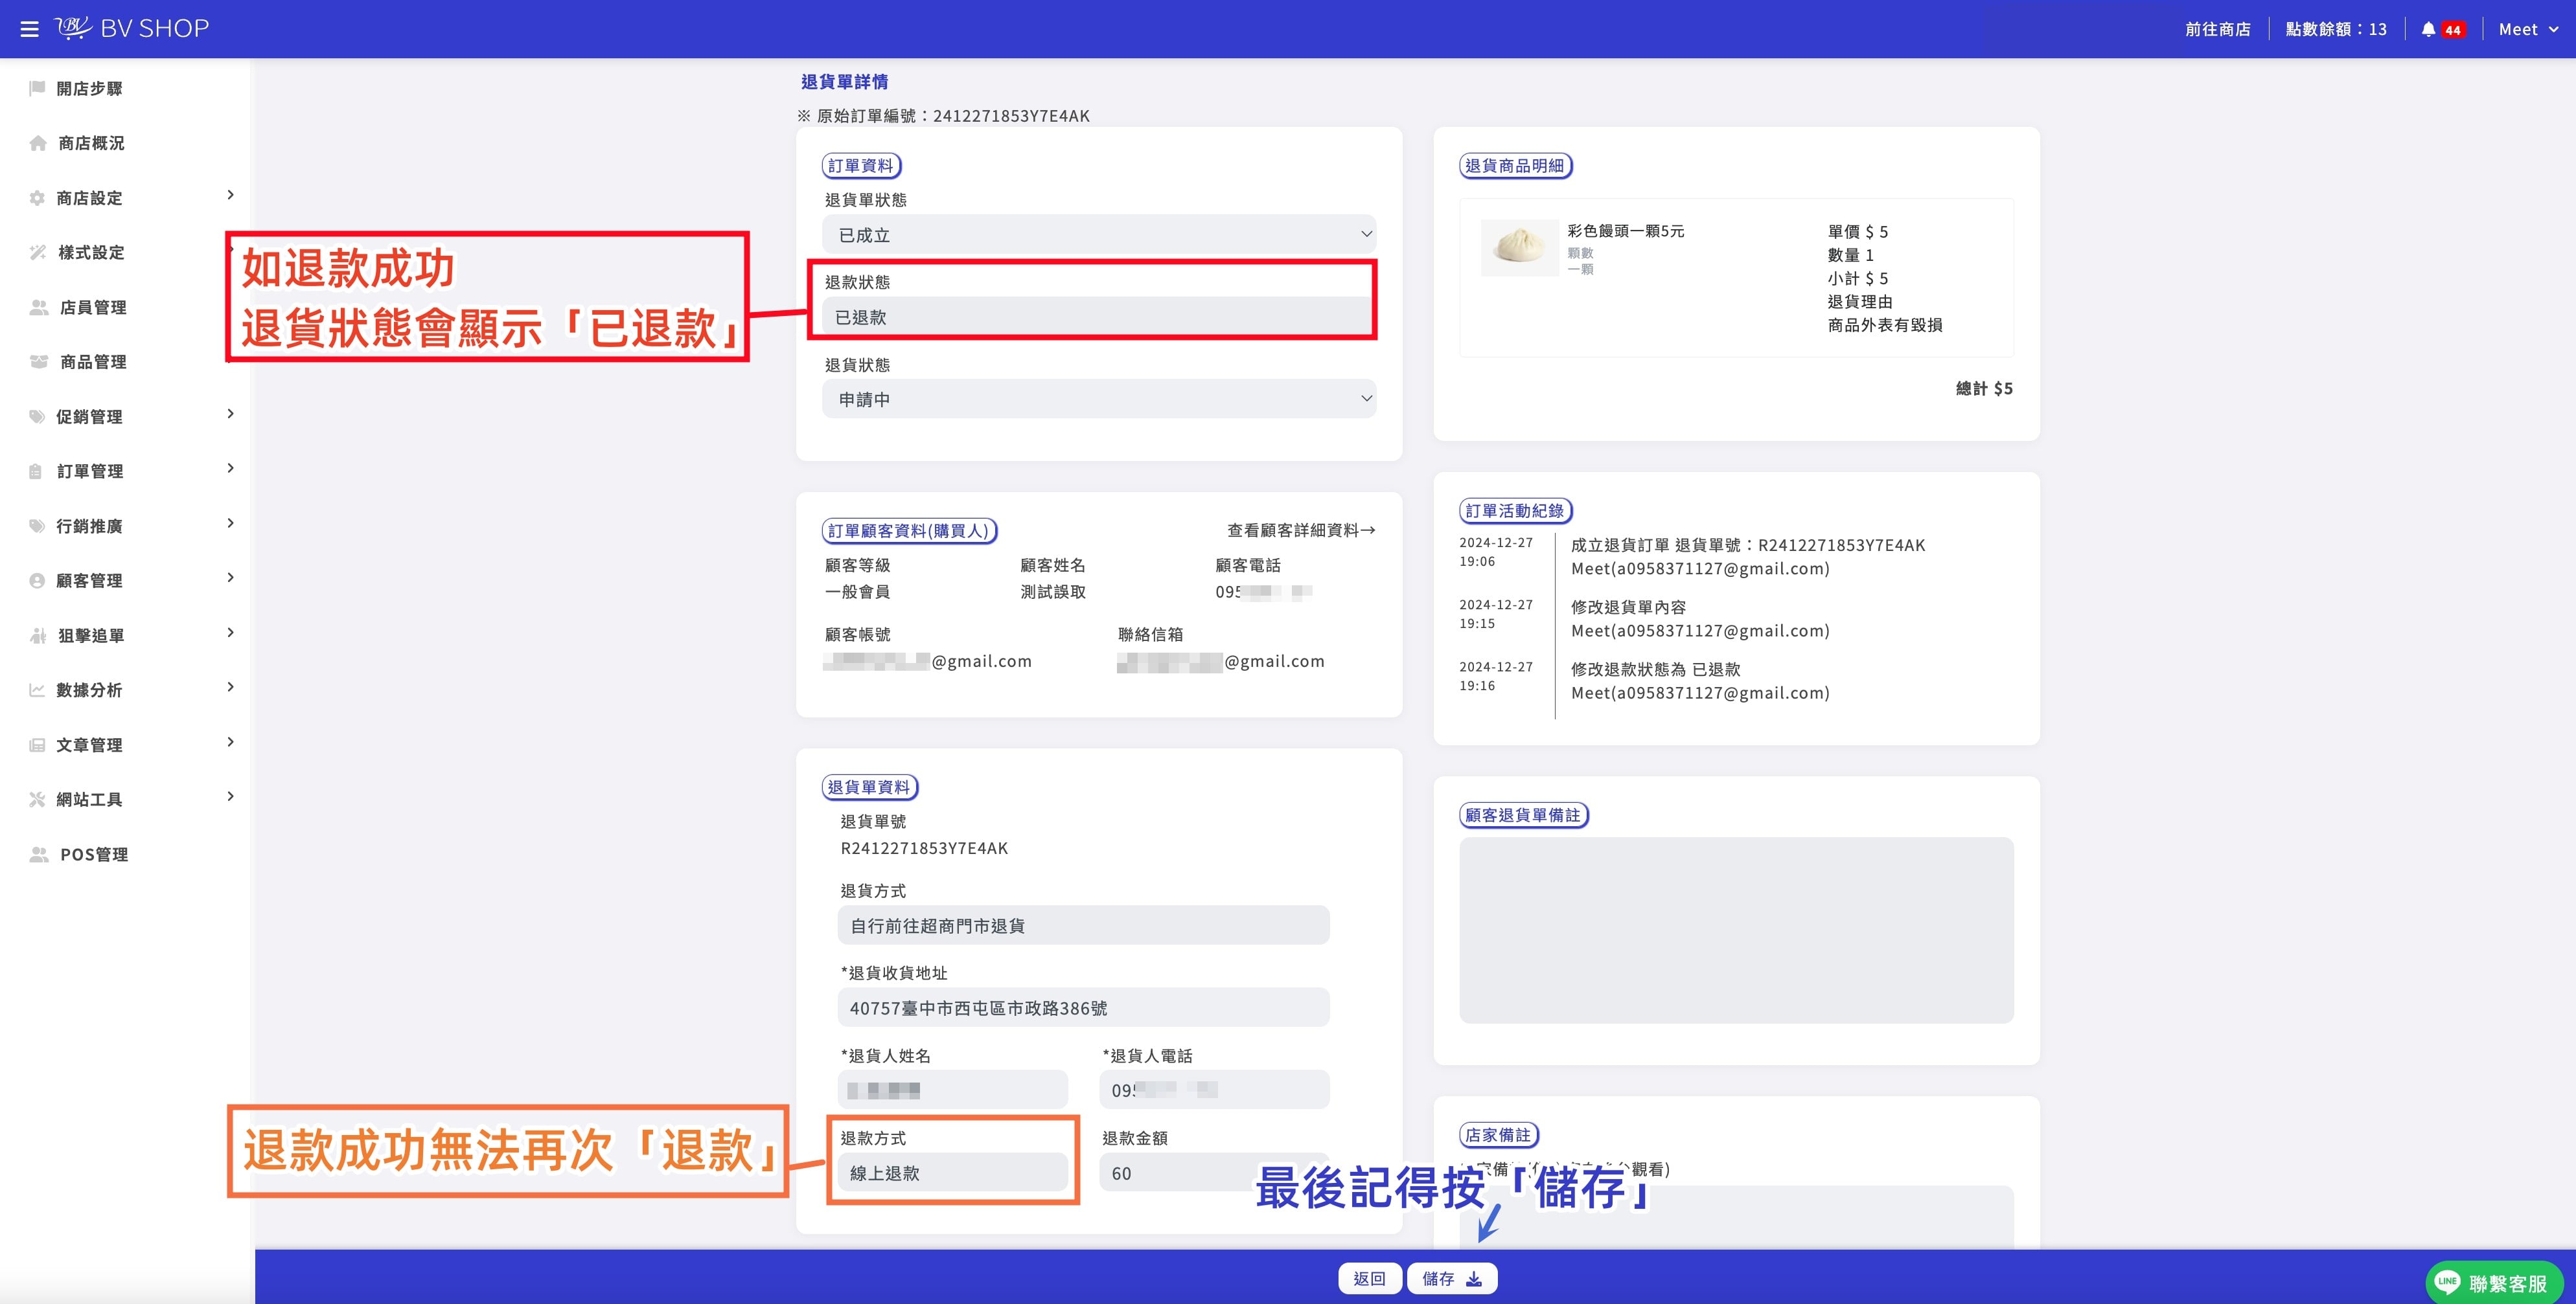2576x1304 pixels.
Task: Expand the 狙擊追單 submenu chevron
Action: tap(231, 633)
